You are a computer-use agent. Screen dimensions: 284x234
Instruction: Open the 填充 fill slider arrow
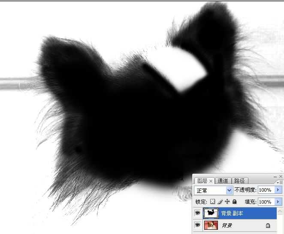click(x=278, y=201)
